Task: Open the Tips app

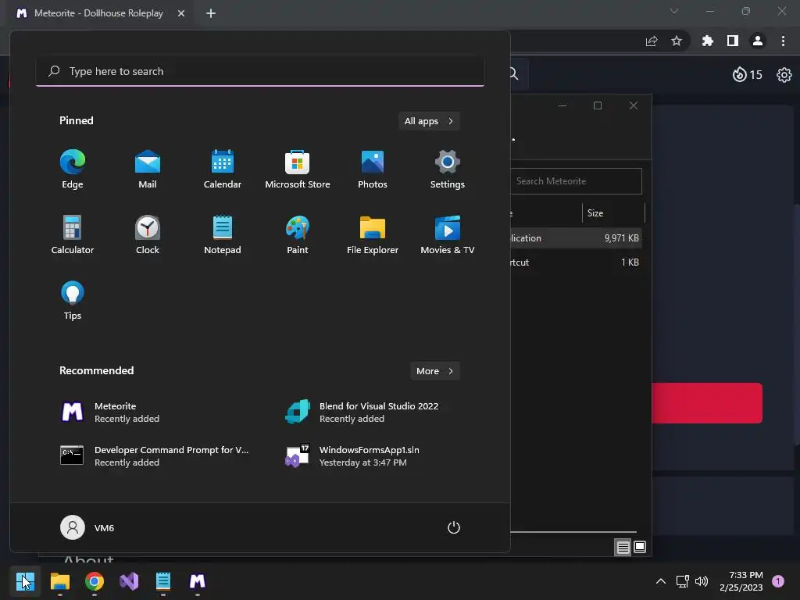Action: [x=73, y=301]
